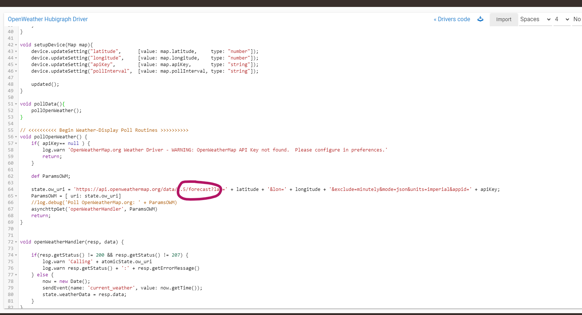The width and height of the screenshot is (582, 315).
Task: Click the Begin Weather-Display Poll Routines comment
Action: (104, 130)
